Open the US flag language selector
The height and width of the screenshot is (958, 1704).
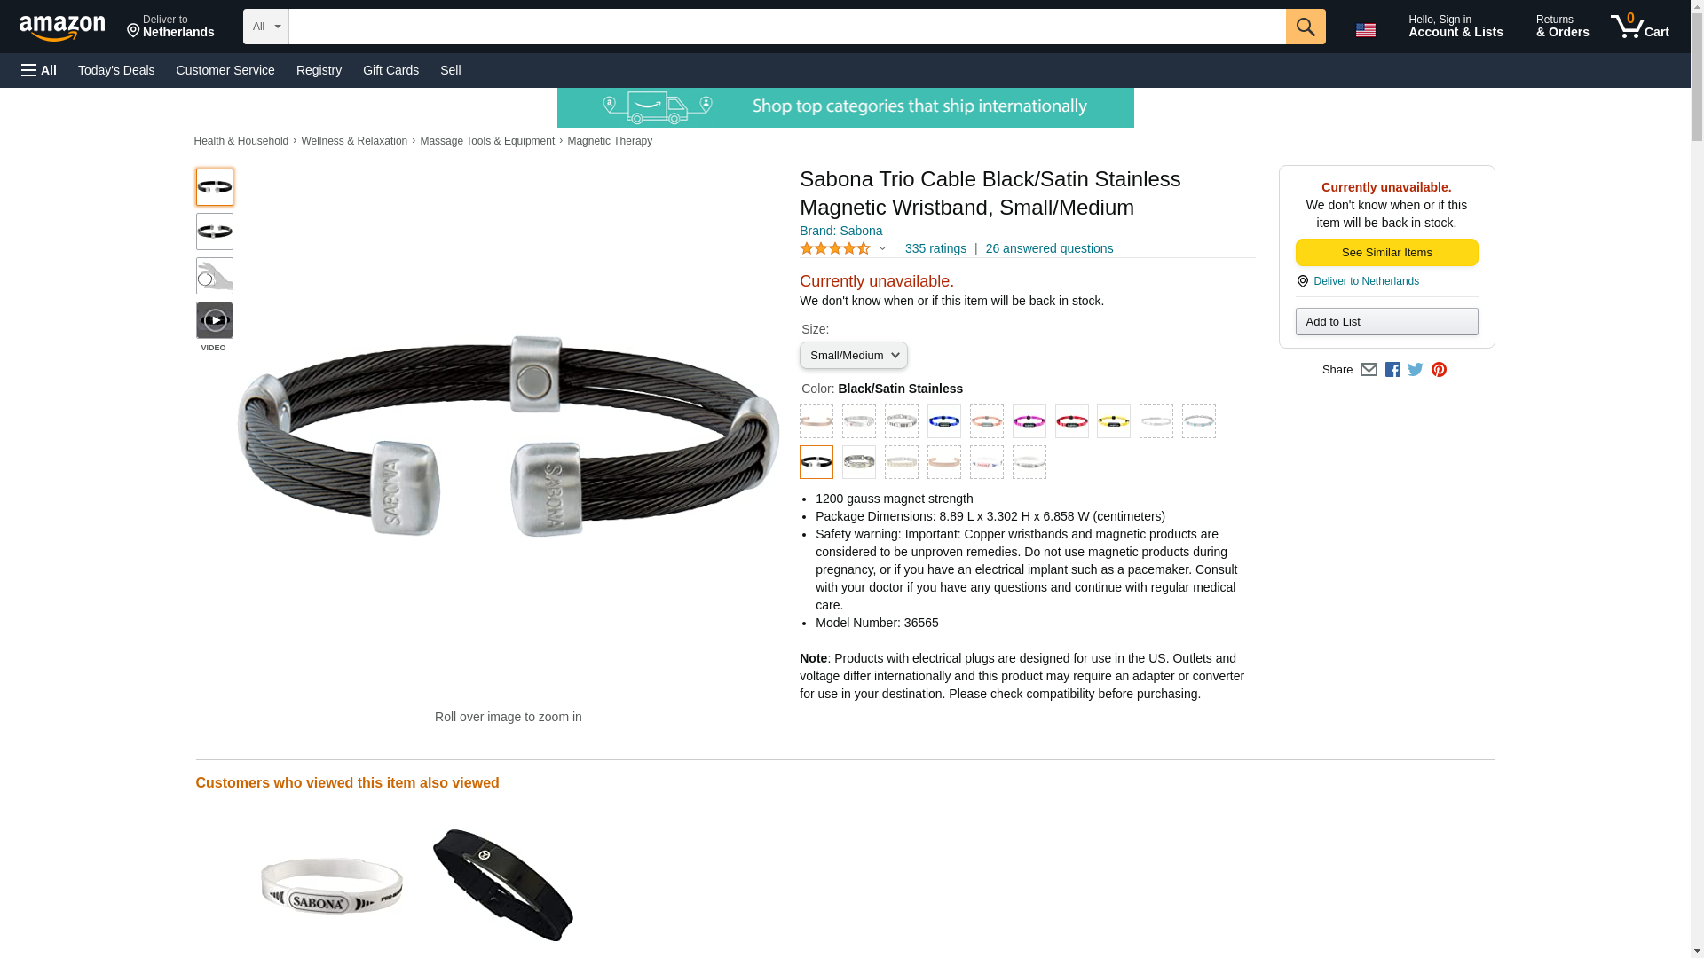pyautogui.click(x=1365, y=30)
